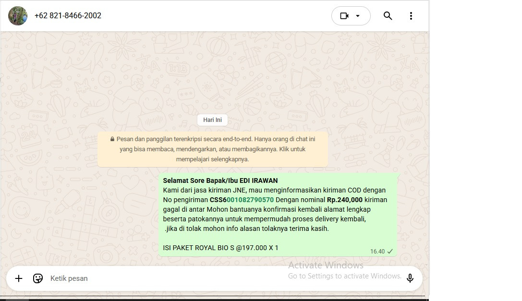
Task: Click the lock icon in encryption notice
Action: tap(112, 139)
